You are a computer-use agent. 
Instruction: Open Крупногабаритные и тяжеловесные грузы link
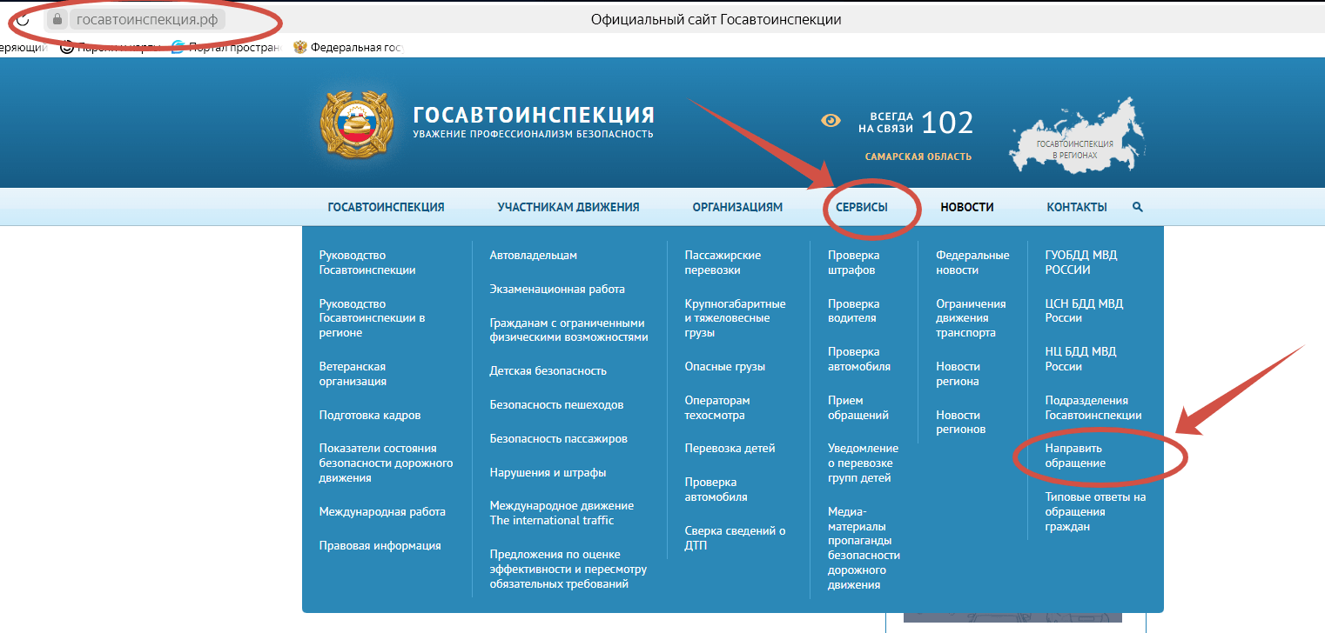click(735, 318)
